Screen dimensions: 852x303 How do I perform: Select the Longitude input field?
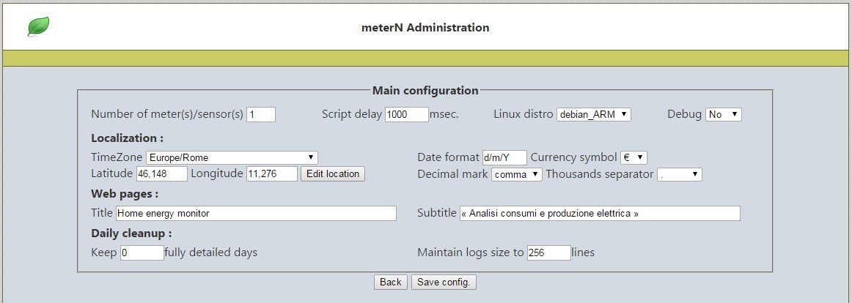pos(272,174)
